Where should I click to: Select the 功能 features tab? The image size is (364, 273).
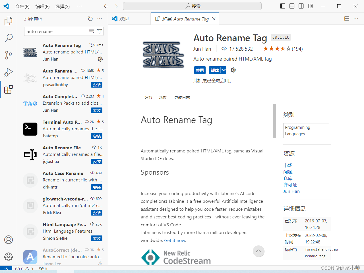(x=163, y=98)
